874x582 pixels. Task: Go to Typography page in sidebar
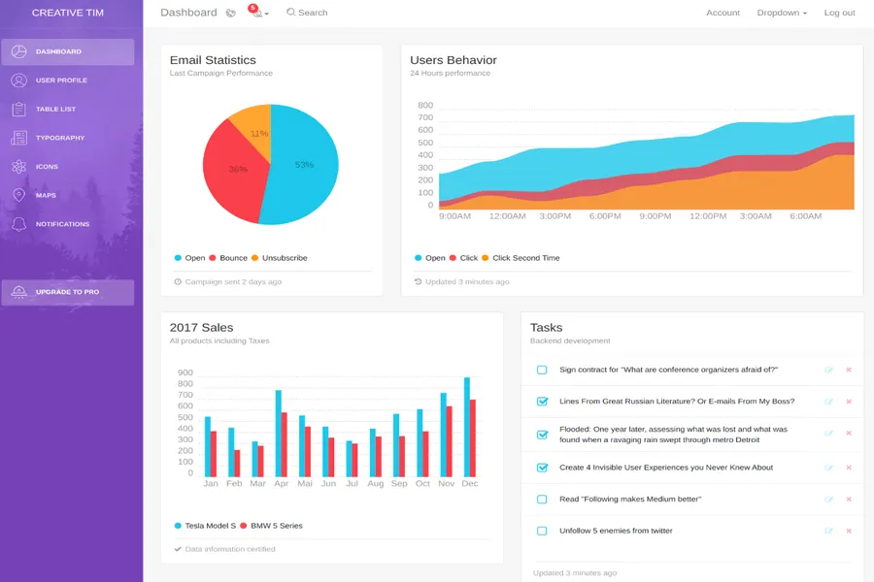[60, 138]
